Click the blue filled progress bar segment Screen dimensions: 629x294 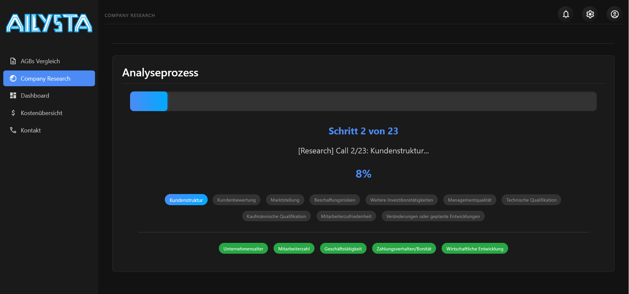tap(149, 101)
